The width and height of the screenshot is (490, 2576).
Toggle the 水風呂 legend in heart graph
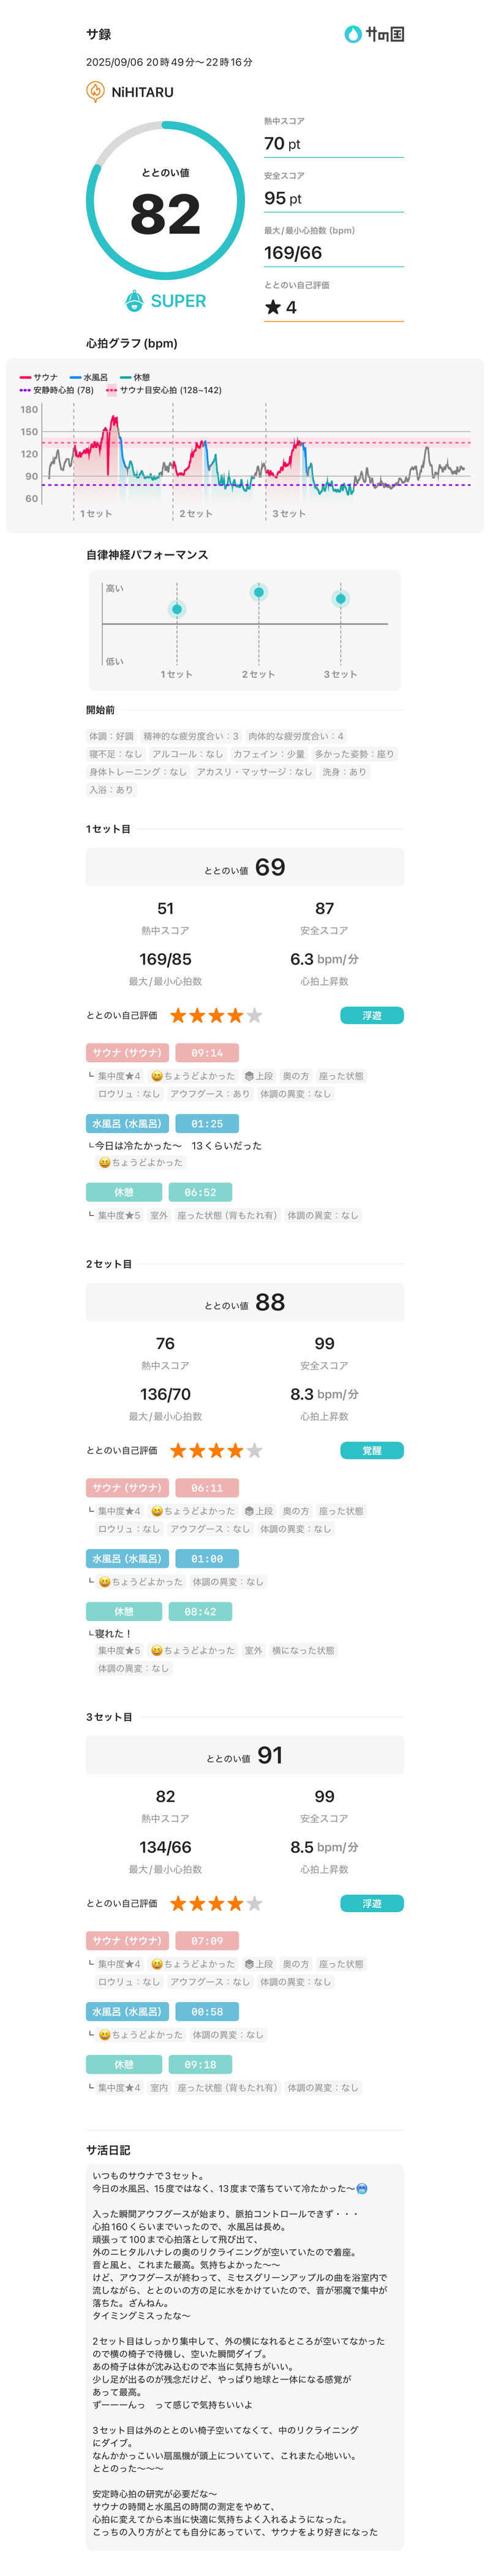pos(89,378)
